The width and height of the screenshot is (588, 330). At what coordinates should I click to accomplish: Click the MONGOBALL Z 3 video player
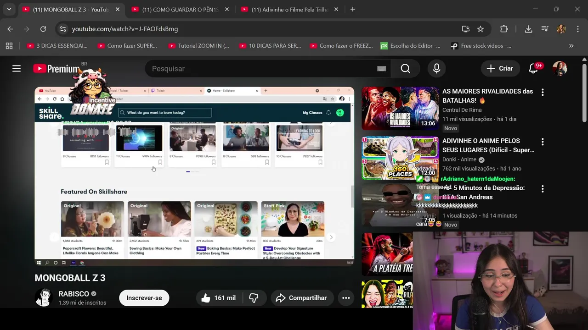pyautogui.click(x=194, y=176)
